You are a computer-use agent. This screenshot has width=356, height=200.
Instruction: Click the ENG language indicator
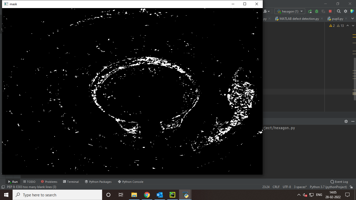point(319,195)
